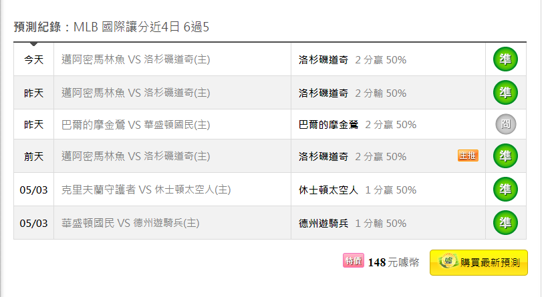542x297 pixels.
Task: Select 巴爾的摩金鶯 2分贏 prediction text
Action: 358,125
